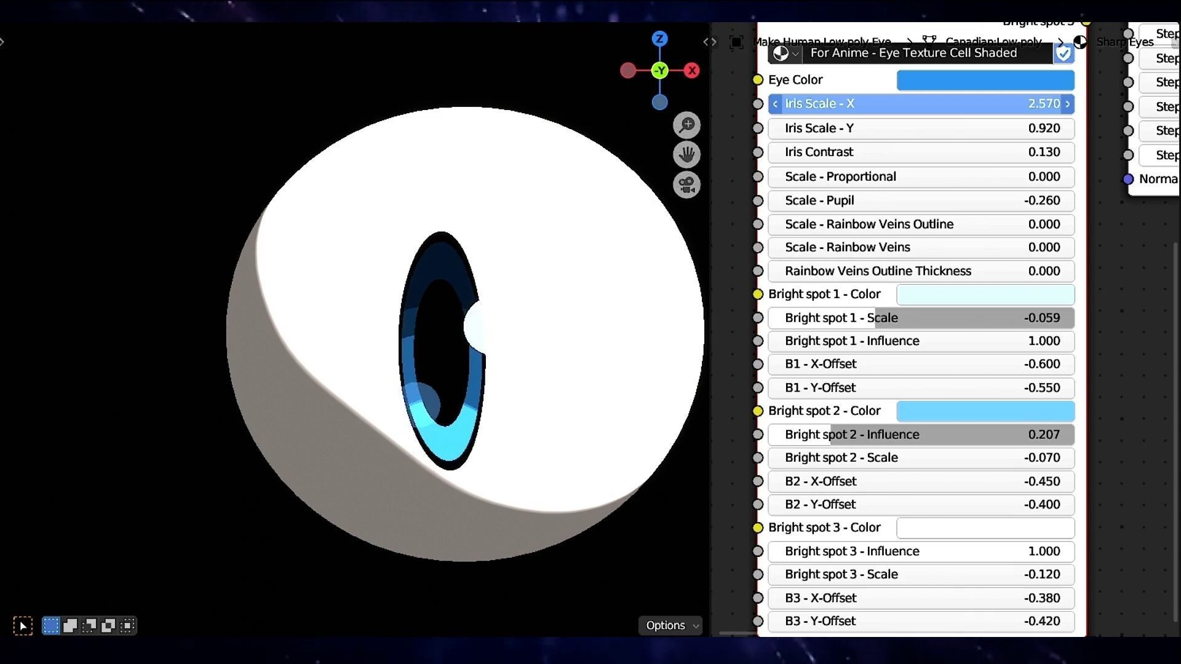
Task: Click the Bright spot 3 - Influence field
Action: pyautogui.click(x=921, y=551)
